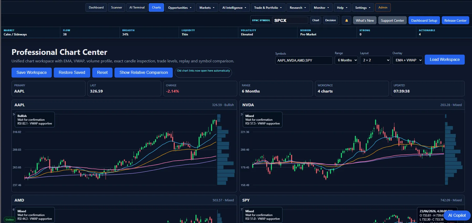
Task: Open the AI Copilot floating button
Action: click(x=457, y=215)
